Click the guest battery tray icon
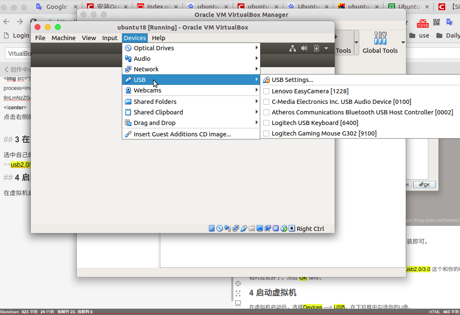This screenshot has width=460, height=315. click(x=316, y=48)
